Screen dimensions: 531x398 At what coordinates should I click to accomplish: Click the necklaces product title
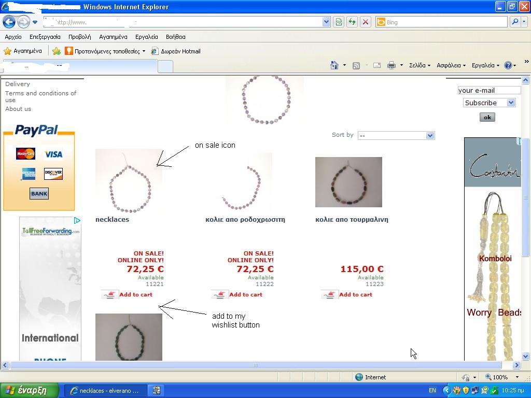point(112,219)
